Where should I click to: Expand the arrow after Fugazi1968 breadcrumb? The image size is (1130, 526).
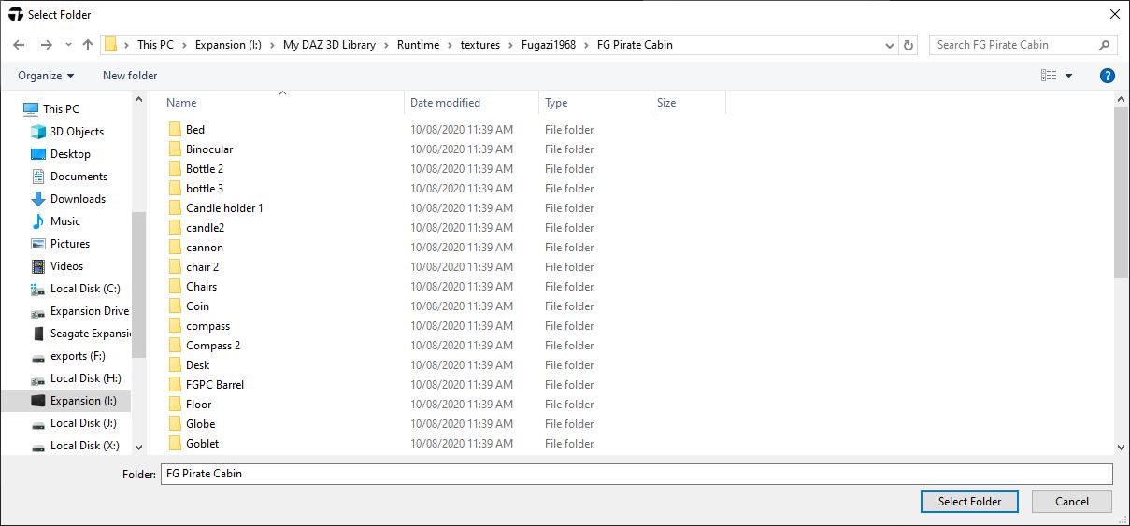[x=587, y=45]
